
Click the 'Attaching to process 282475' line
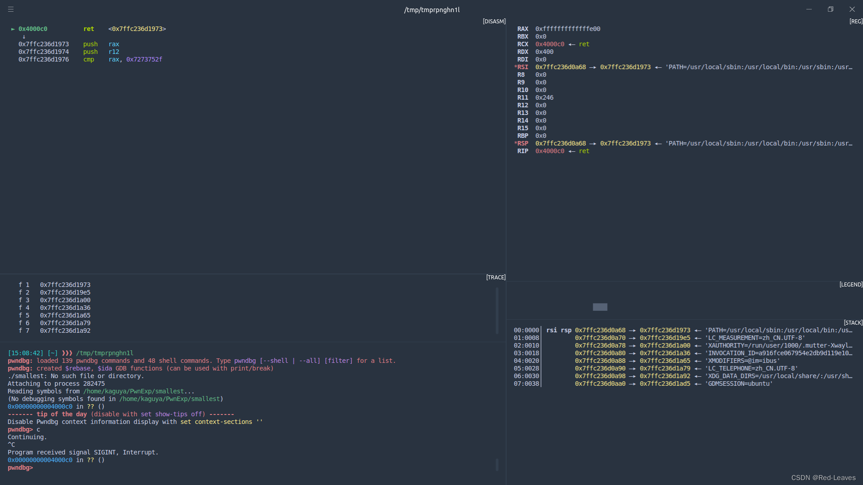(56, 384)
